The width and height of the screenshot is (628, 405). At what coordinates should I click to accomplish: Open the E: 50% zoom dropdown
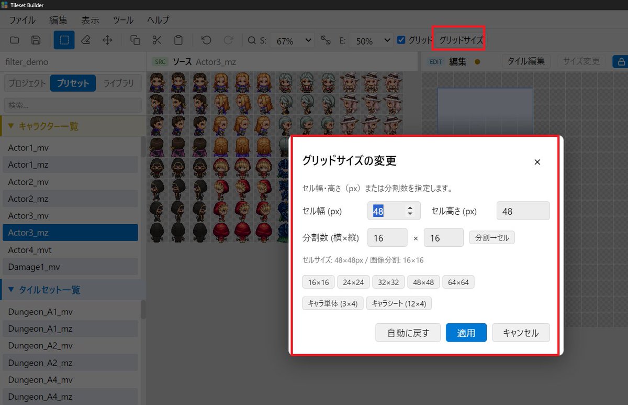tap(371, 40)
